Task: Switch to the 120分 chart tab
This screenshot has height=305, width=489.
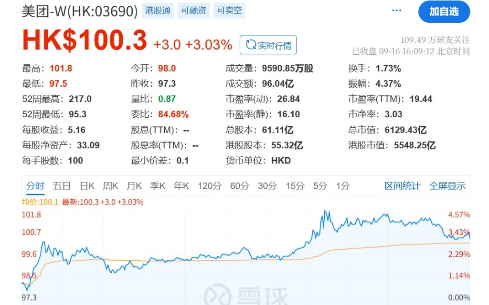Action: (x=210, y=186)
